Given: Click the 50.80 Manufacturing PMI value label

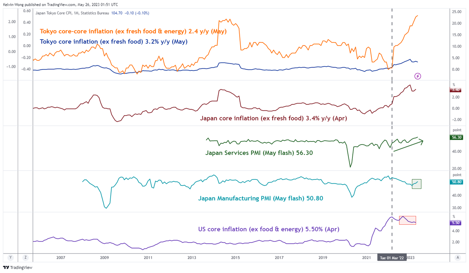Looking at the screenshot, I should (456, 182).
